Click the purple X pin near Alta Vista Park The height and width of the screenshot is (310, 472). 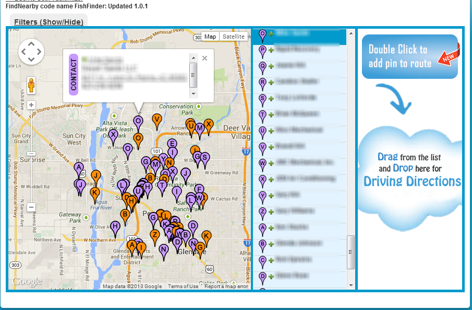[113, 135]
